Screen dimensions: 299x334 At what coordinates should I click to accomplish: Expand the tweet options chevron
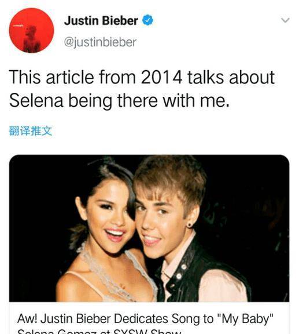click(285, 20)
